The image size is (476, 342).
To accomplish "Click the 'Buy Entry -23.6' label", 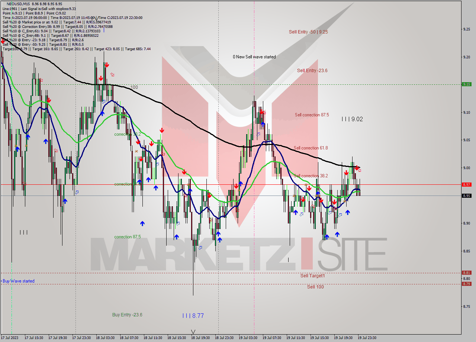I will coord(127,315).
